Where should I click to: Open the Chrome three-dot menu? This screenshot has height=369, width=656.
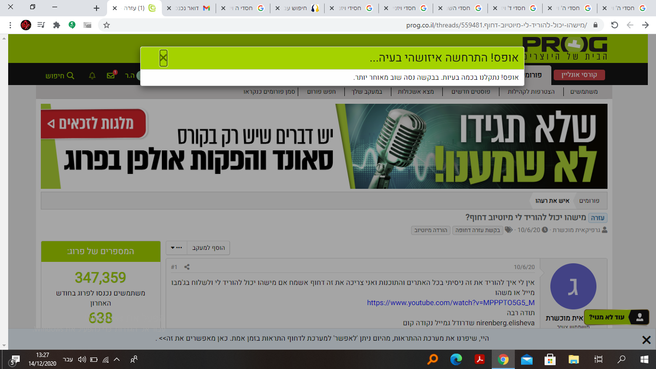coord(10,25)
